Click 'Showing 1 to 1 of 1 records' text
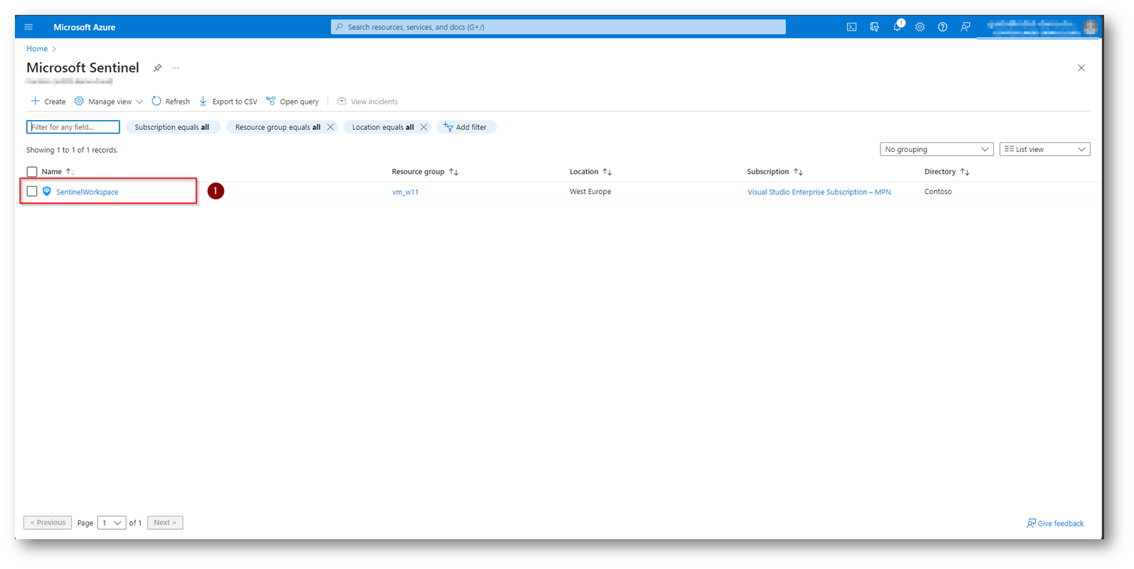This screenshot has height=569, width=1134. [x=72, y=150]
